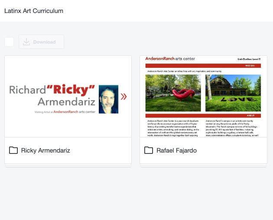Click the red MISSION section bar
This screenshot has height=220, width=273.
[x=203, y=66]
